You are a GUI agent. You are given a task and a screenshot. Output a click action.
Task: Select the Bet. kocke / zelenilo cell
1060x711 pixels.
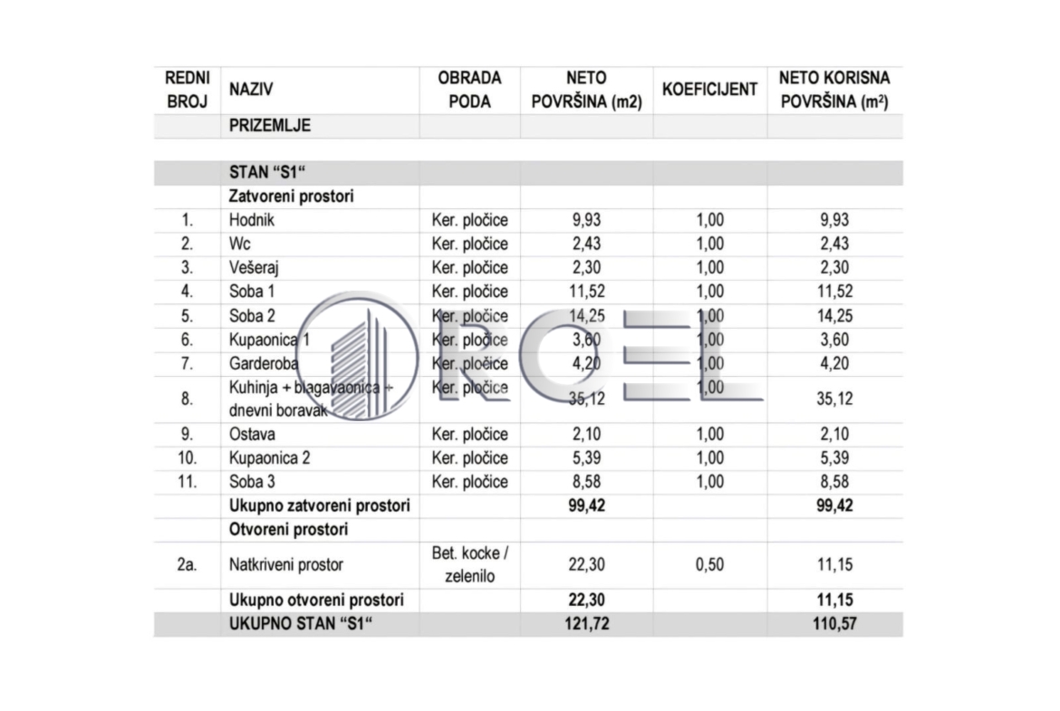click(x=470, y=564)
